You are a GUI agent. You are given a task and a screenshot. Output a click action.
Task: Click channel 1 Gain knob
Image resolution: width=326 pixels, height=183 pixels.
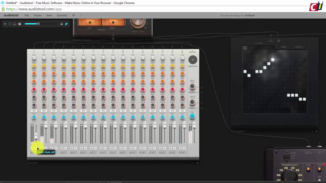(34, 59)
